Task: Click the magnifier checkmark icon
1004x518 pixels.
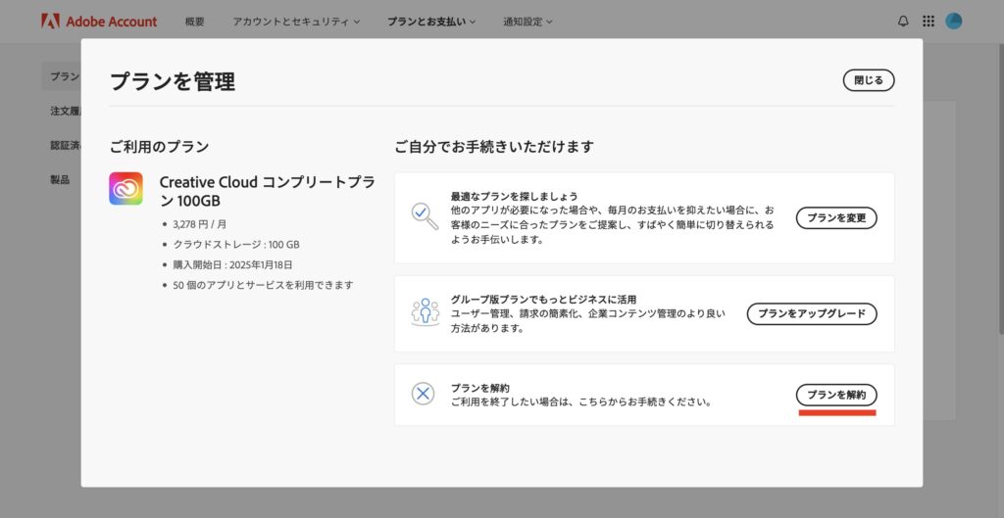Action: click(x=424, y=217)
